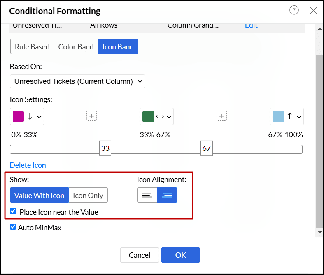Click the dialog's vertical scrollbar
Image resolution: width=324 pixels, height=275 pixels.
pos(319,140)
